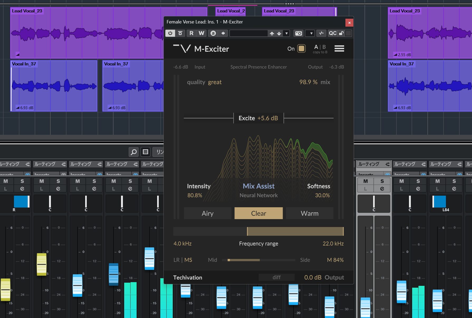Click the M-Exciter logo icon

[182, 49]
